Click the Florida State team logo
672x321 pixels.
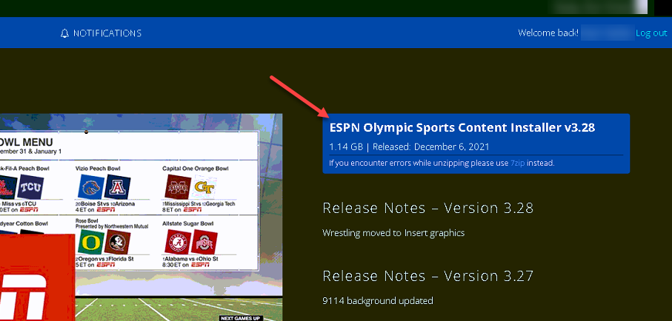(119, 242)
